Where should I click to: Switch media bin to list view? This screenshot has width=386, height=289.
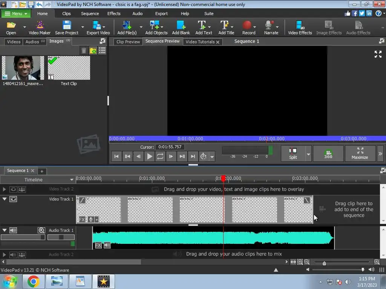tap(102, 51)
